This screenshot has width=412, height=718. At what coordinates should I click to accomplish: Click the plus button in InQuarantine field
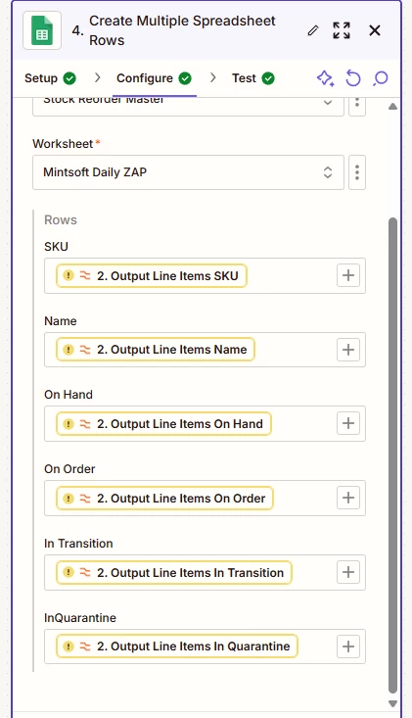tap(348, 646)
